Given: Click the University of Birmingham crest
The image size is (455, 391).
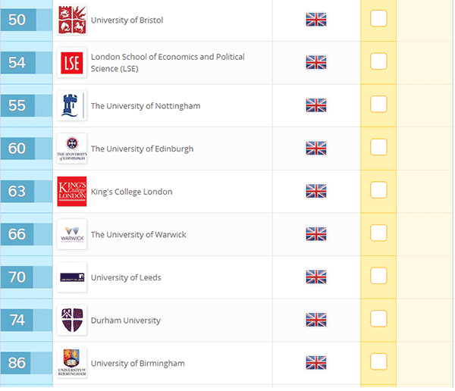Looking at the screenshot, I should (72, 363).
